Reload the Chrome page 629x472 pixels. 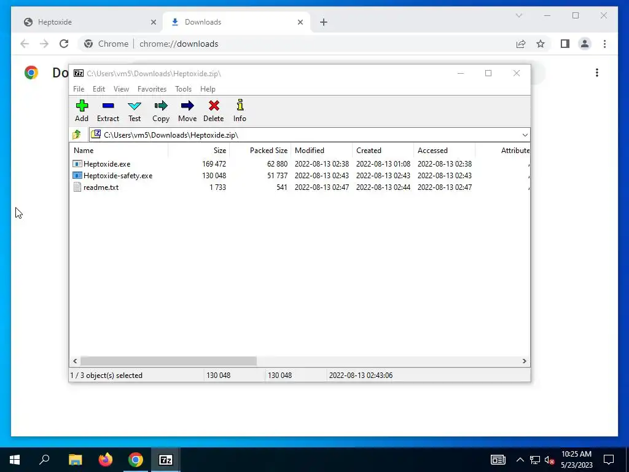pyautogui.click(x=64, y=44)
